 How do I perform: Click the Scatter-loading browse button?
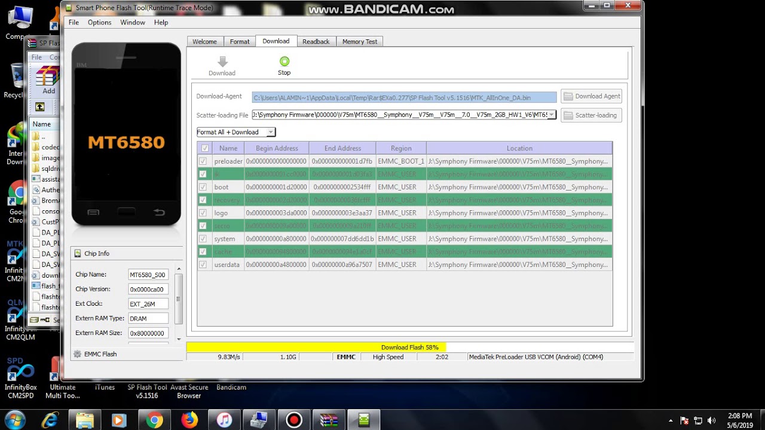click(592, 115)
